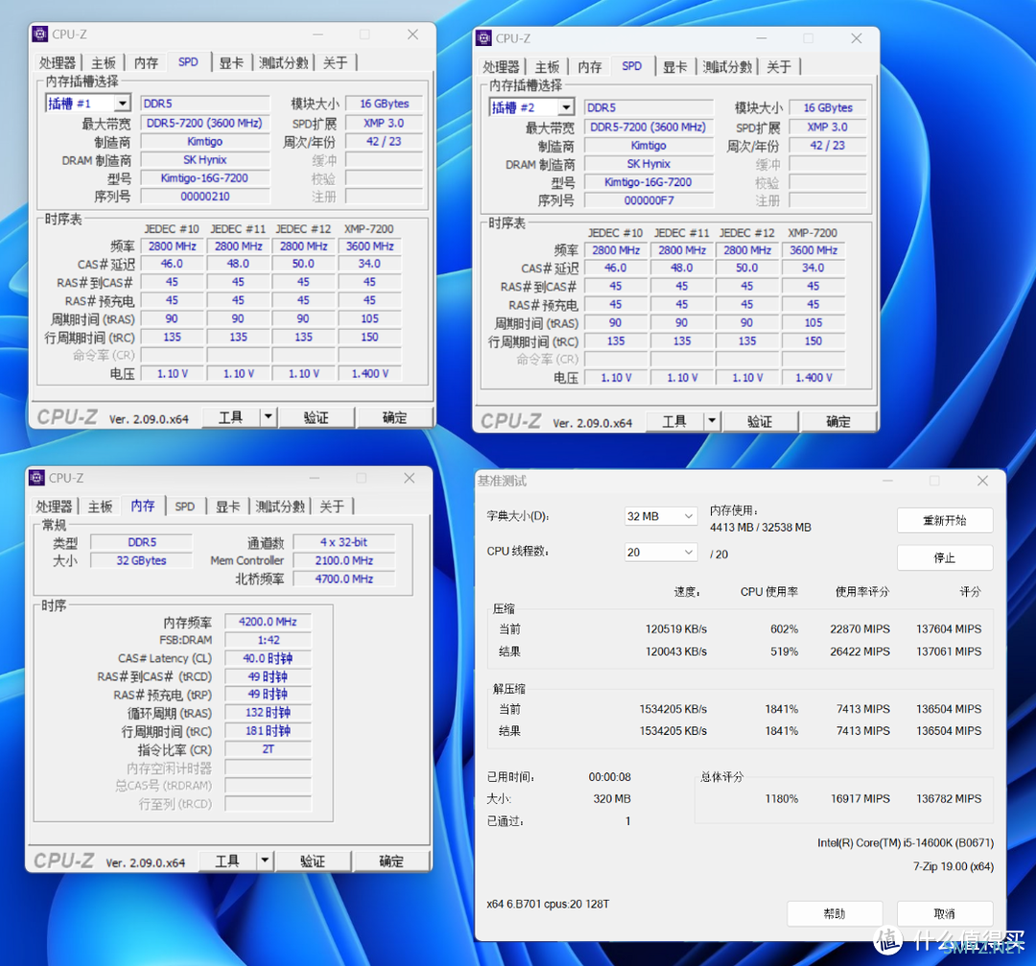Restart benchmark with 重新开始 button
This screenshot has width=1036, height=966.
pos(945,520)
